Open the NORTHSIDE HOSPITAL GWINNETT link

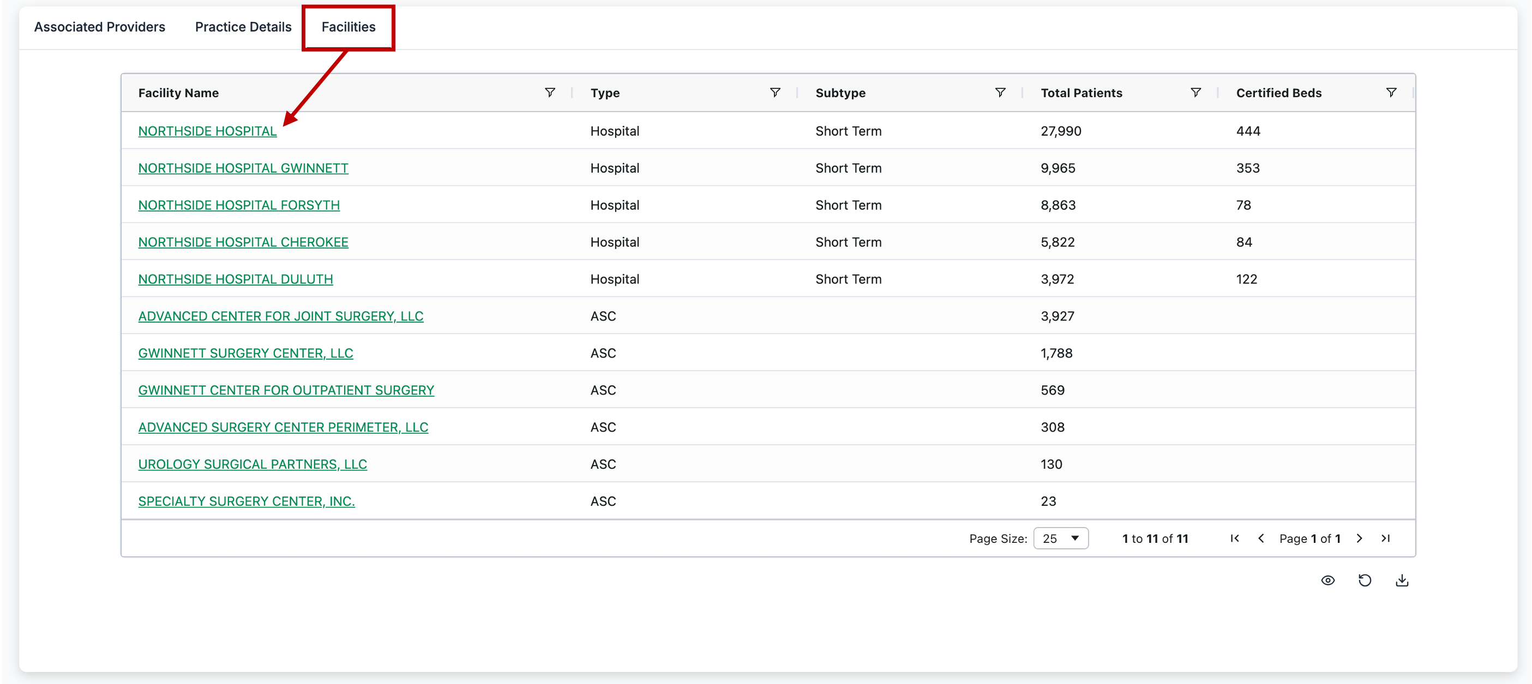(243, 168)
